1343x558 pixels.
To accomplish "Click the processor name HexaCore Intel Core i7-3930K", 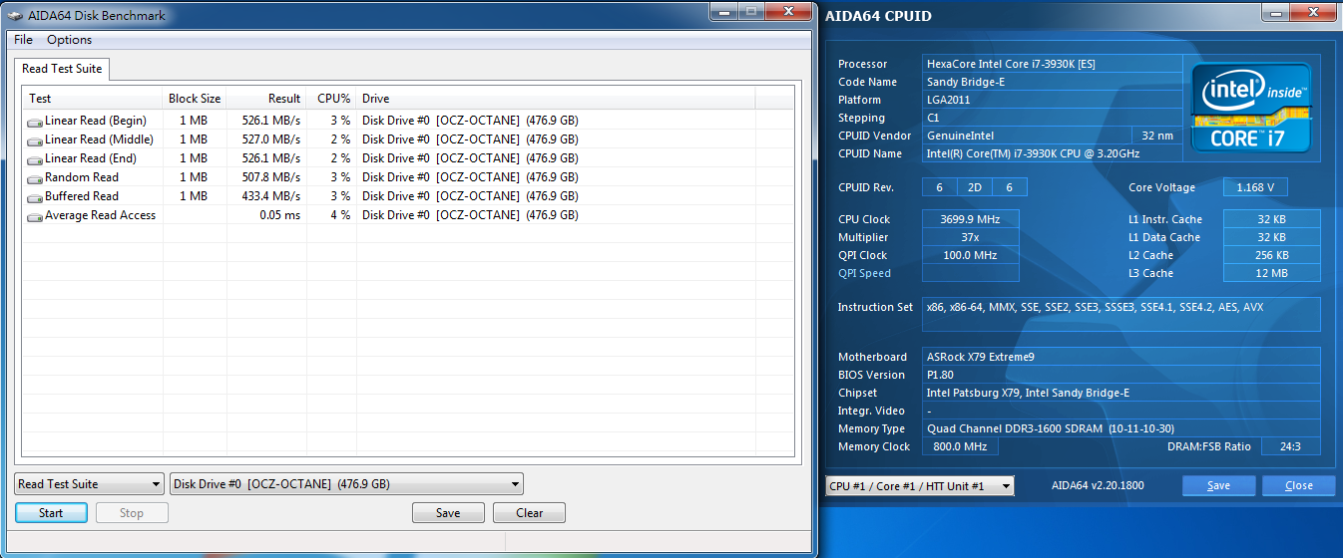I will point(1051,64).
